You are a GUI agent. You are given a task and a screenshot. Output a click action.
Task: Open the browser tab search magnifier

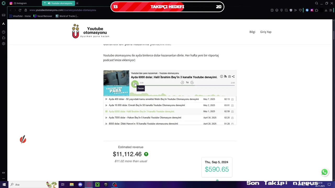click(316, 3)
